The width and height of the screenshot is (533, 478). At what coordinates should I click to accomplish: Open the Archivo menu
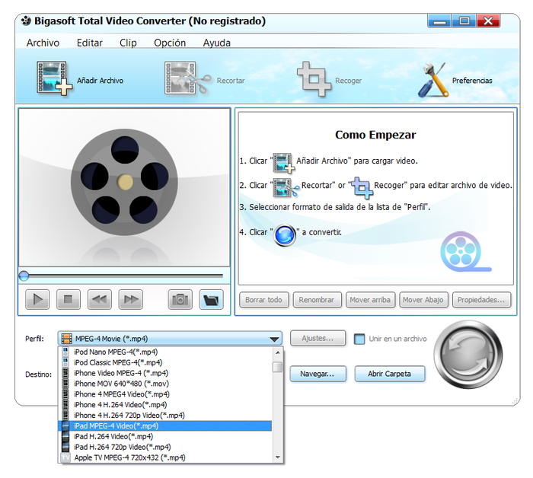43,43
